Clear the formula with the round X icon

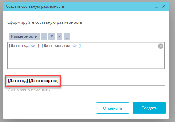point(161,46)
